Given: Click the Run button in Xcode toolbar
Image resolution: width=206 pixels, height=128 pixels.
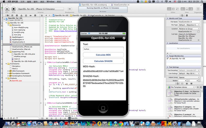Looking at the screenshot, I should click(x=7, y=9).
